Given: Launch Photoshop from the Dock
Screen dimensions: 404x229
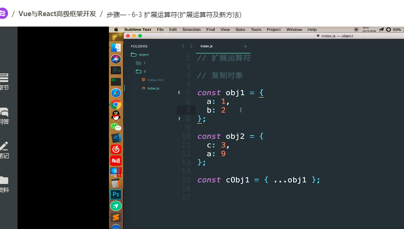Looking at the screenshot, I should (116, 194).
